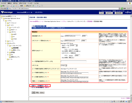132x103 pixels.
Task: Click the 認証基盤のURL host field
Action: [x=73, y=36]
